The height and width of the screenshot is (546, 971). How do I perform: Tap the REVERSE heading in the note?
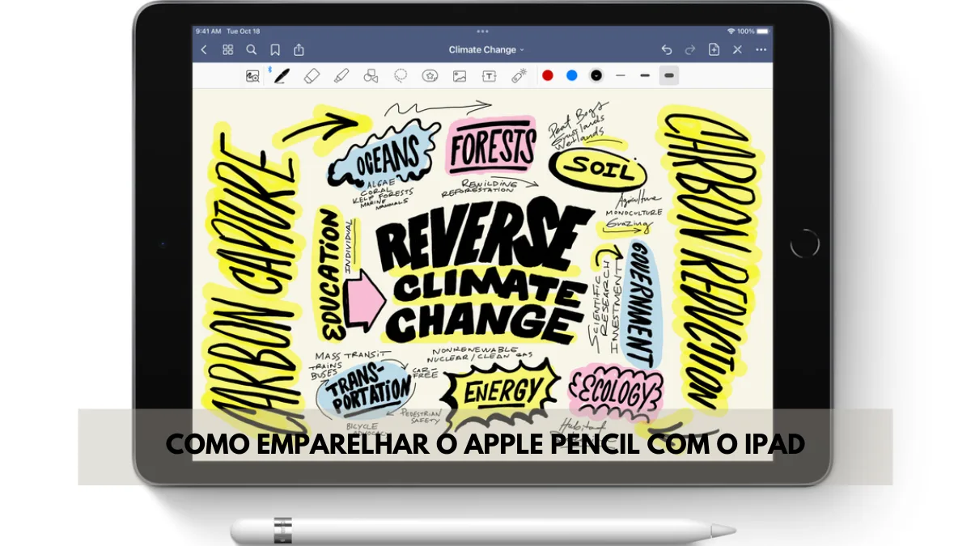tap(485, 236)
